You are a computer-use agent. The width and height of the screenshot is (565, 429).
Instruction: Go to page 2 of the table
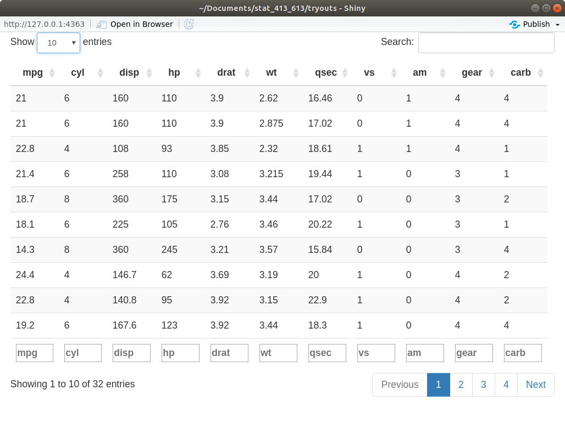(x=461, y=385)
